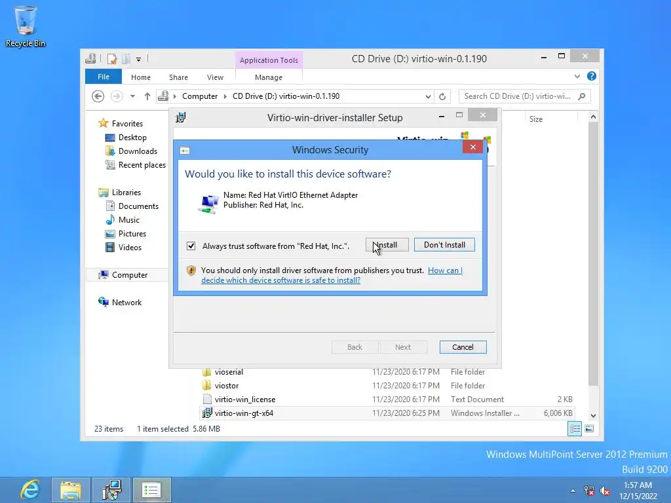Expand chevron after Computer in address bar
Image resolution: width=671 pixels, height=503 pixels.
tap(225, 96)
